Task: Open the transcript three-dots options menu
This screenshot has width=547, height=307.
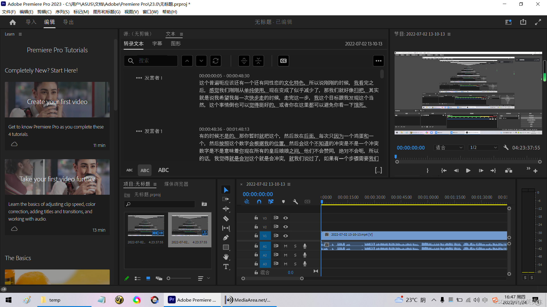Action: pos(379,61)
